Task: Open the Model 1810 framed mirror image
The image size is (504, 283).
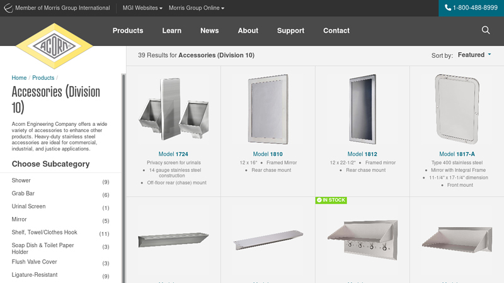Action: pos(268,109)
